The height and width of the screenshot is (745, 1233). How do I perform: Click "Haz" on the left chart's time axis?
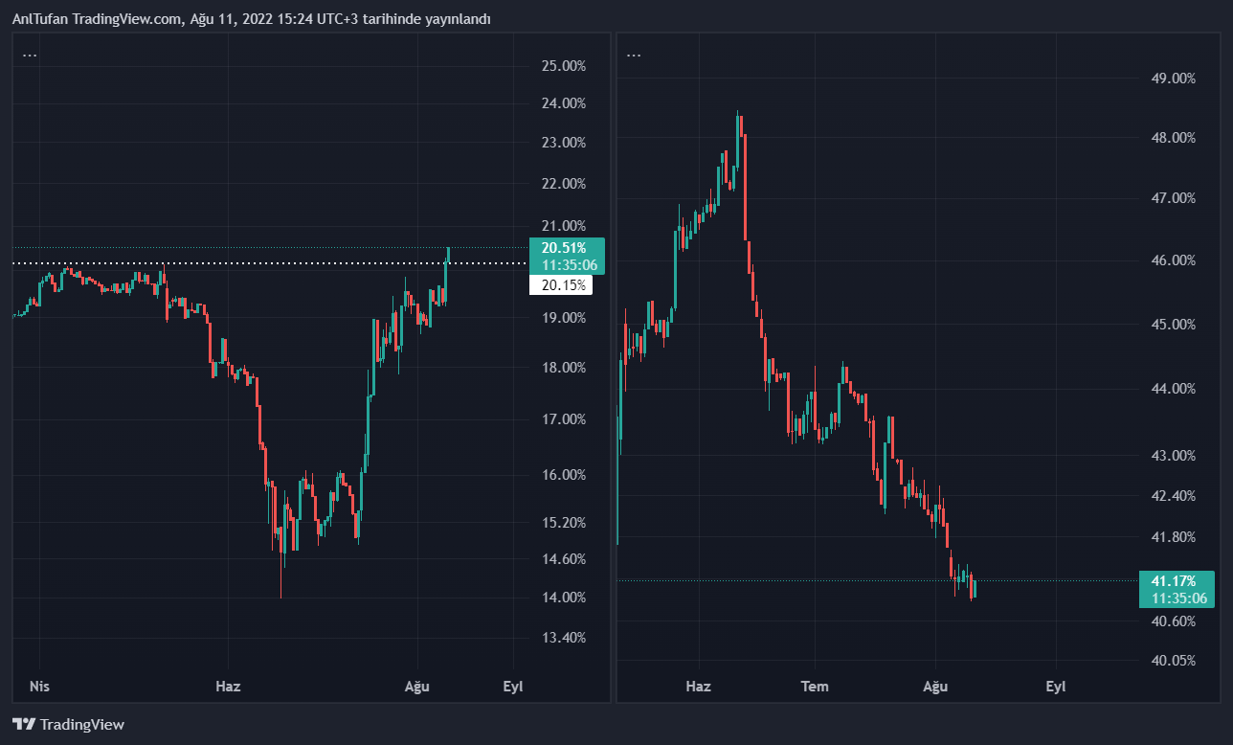click(x=228, y=687)
